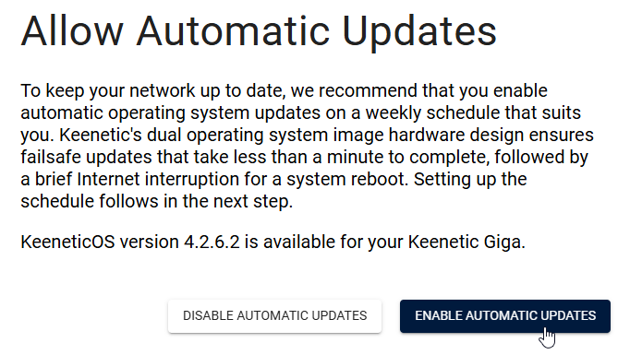Click the phrase 'automatic operating system updates'
Screen dimensions: 630x355
(171, 113)
